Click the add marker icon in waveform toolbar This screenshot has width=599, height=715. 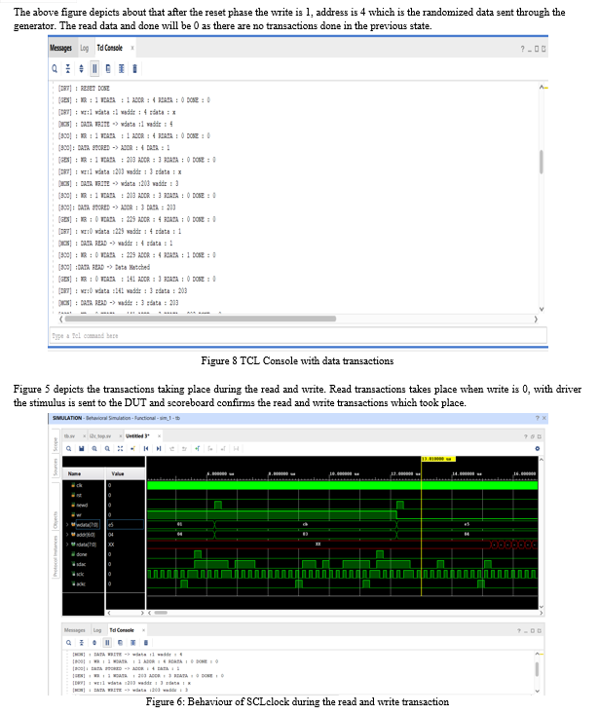[x=198, y=449]
